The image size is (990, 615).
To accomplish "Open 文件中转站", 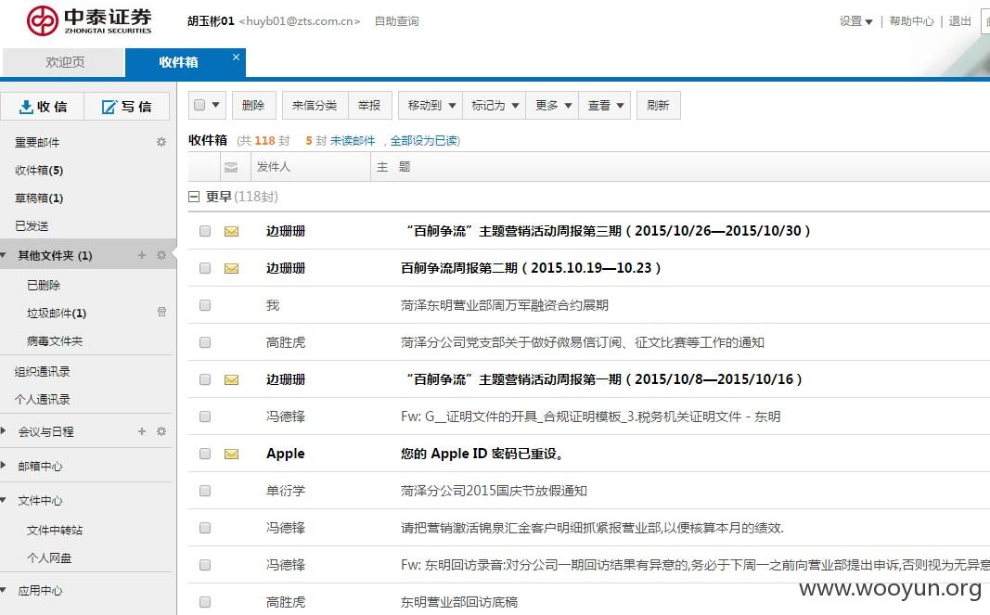I will point(55,531).
